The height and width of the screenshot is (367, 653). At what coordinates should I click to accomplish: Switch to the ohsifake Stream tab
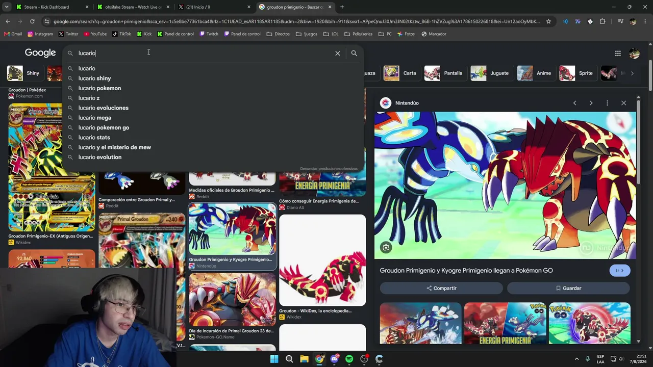[x=133, y=7]
